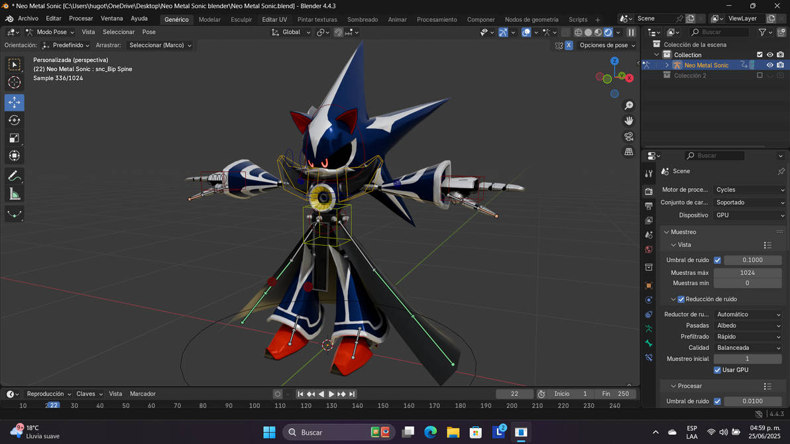Image resolution: width=790 pixels, height=444 pixels.
Task: Open the Pasadas Albedo dropdown
Action: click(x=748, y=325)
